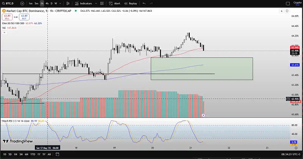Screen dimensions: 303x159
Task: Expand the timeframe interval dropdown arrow
Action: (60, 3)
